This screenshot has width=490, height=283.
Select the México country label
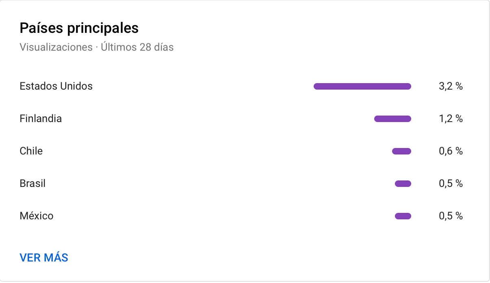[37, 216]
